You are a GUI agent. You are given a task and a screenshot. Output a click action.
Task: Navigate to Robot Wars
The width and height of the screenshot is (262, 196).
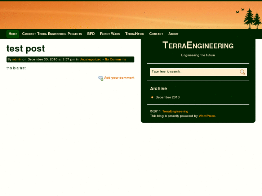coord(110,34)
